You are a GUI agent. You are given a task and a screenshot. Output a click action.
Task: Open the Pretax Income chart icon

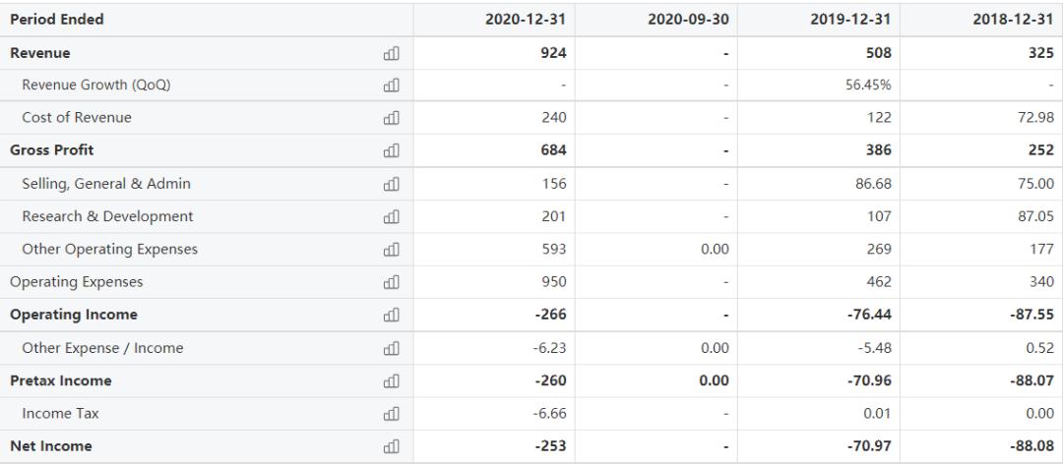391,381
